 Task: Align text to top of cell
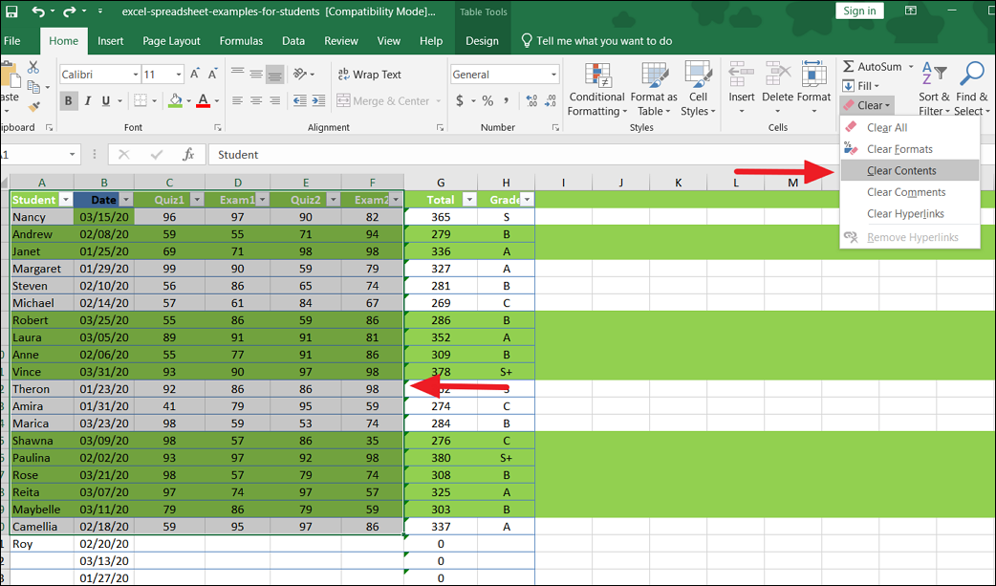click(238, 74)
